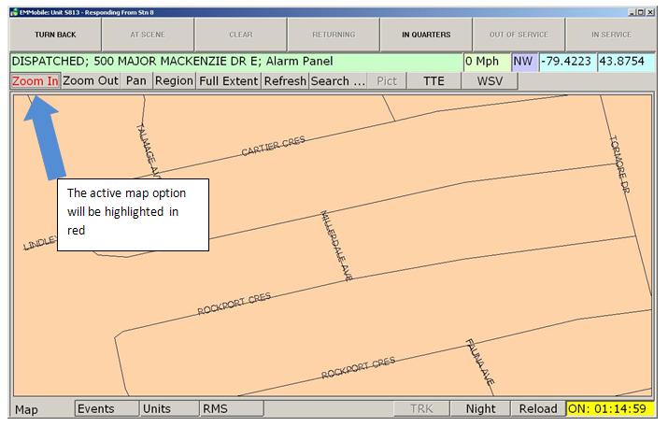The image size is (668, 427).
Task: Click the WSV toolbar button
Action: click(490, 81)
